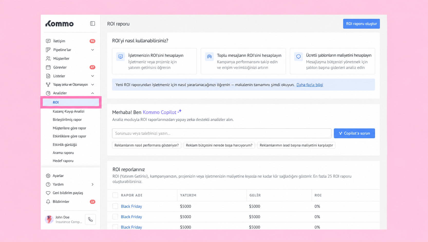Click John Doe's avatar picture
The width and height of the screenshot is (428, 242).
tap(49, 219)
